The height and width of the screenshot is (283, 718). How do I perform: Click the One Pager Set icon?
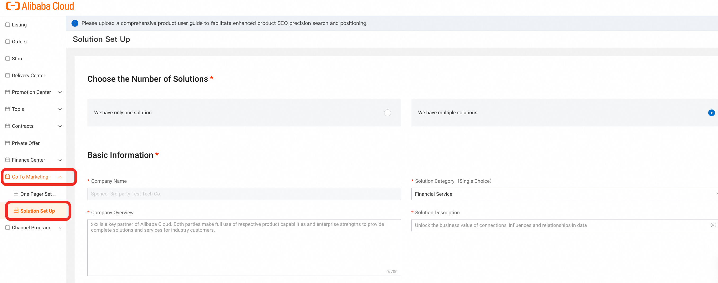click(16, 194)
